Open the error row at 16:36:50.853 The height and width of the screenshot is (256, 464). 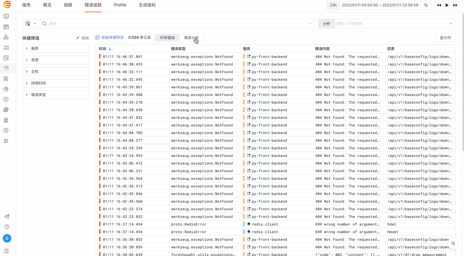click(275, 240)
